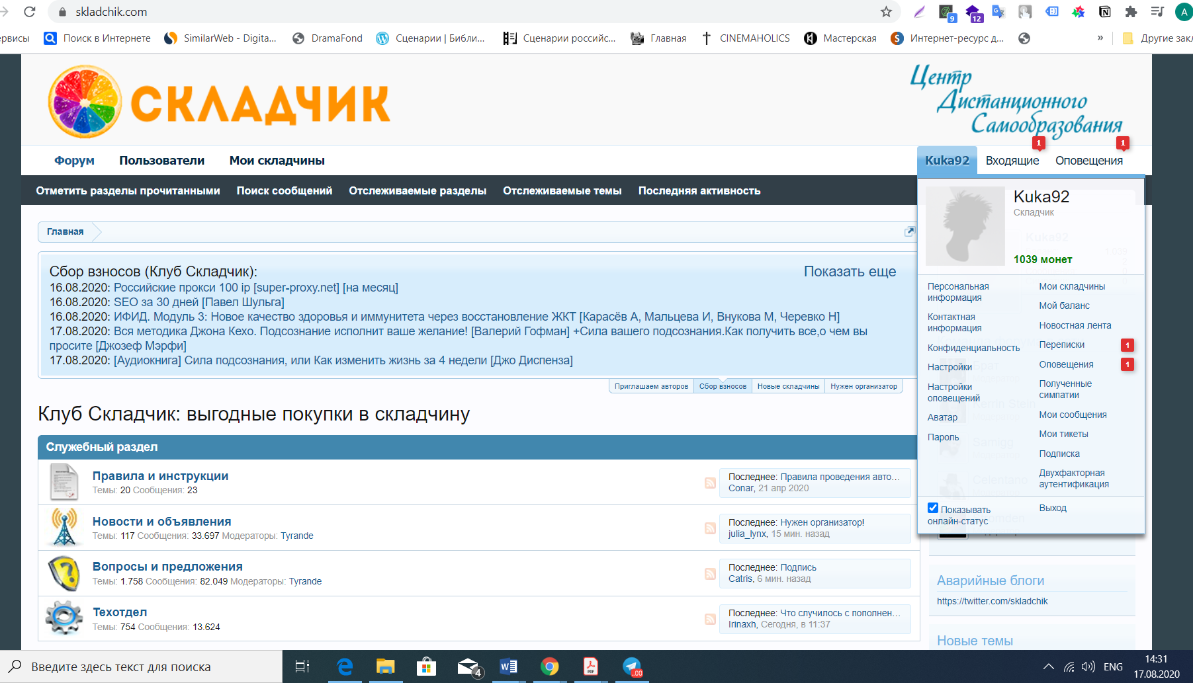Click the open-in-new-window icon on breadcrumb bar
This screenshot has width=1193, height=683.
coord(910,231)
